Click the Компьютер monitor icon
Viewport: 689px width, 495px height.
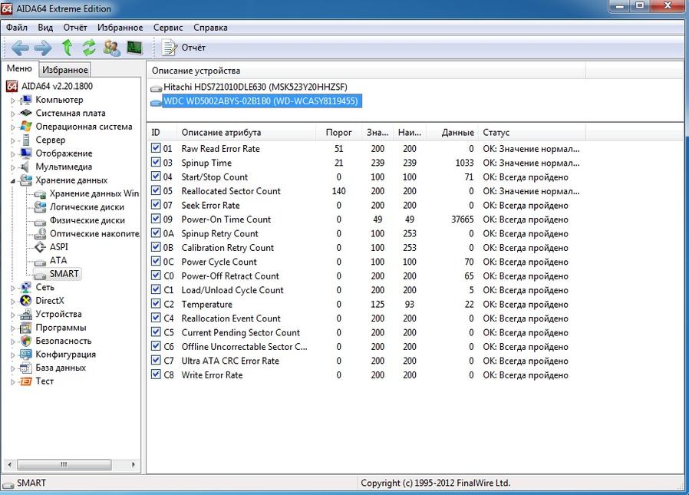pyautogui.click(x=26, y=100)
